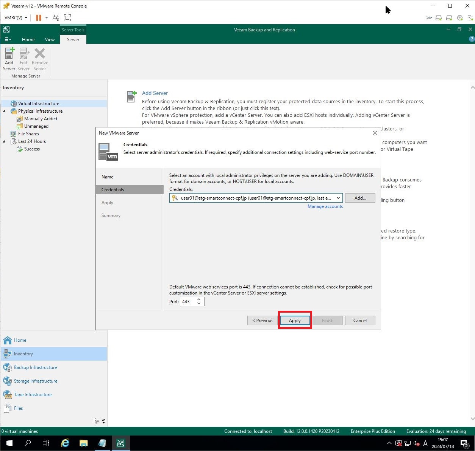
Task: Click the Backup Infrastructure navigation icon
Action: coord(8,367)
